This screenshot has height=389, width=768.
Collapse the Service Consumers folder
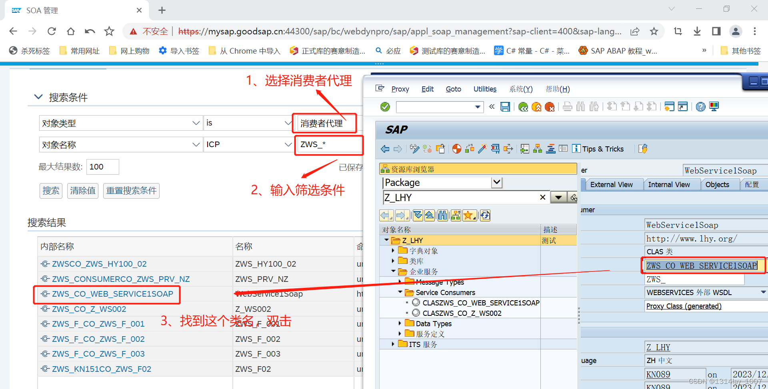tap(400, 292)
